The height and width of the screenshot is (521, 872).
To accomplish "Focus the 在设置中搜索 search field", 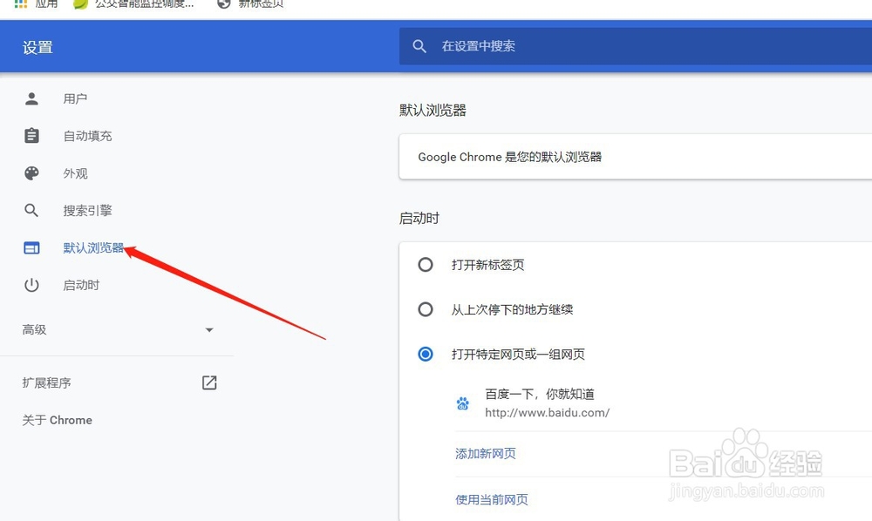I will coord(636,46).
